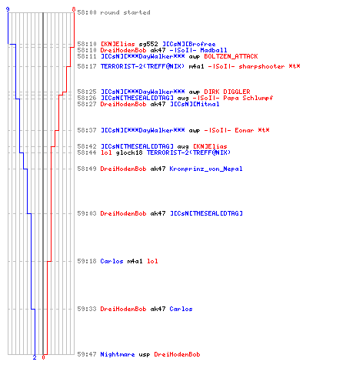Select blue team starting count 9
Screen dimensions: 346x385
click(8, 9)
